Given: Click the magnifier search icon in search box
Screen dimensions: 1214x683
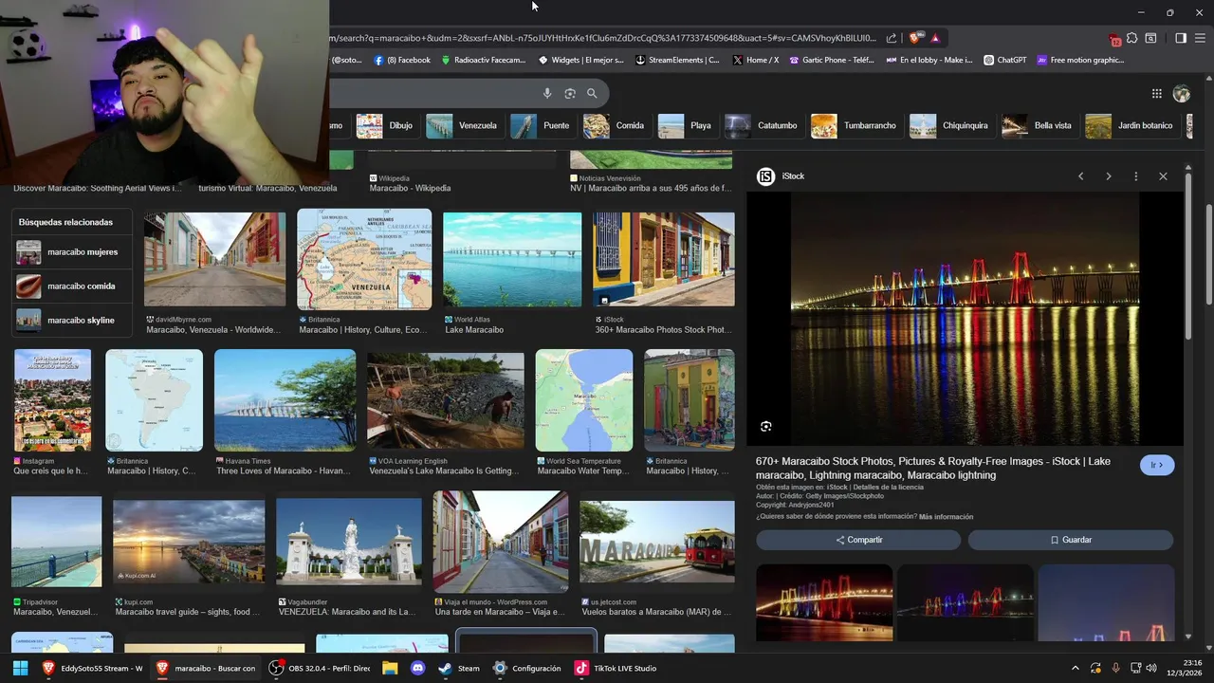Looking at the screenshot, I should coord(592,93).
